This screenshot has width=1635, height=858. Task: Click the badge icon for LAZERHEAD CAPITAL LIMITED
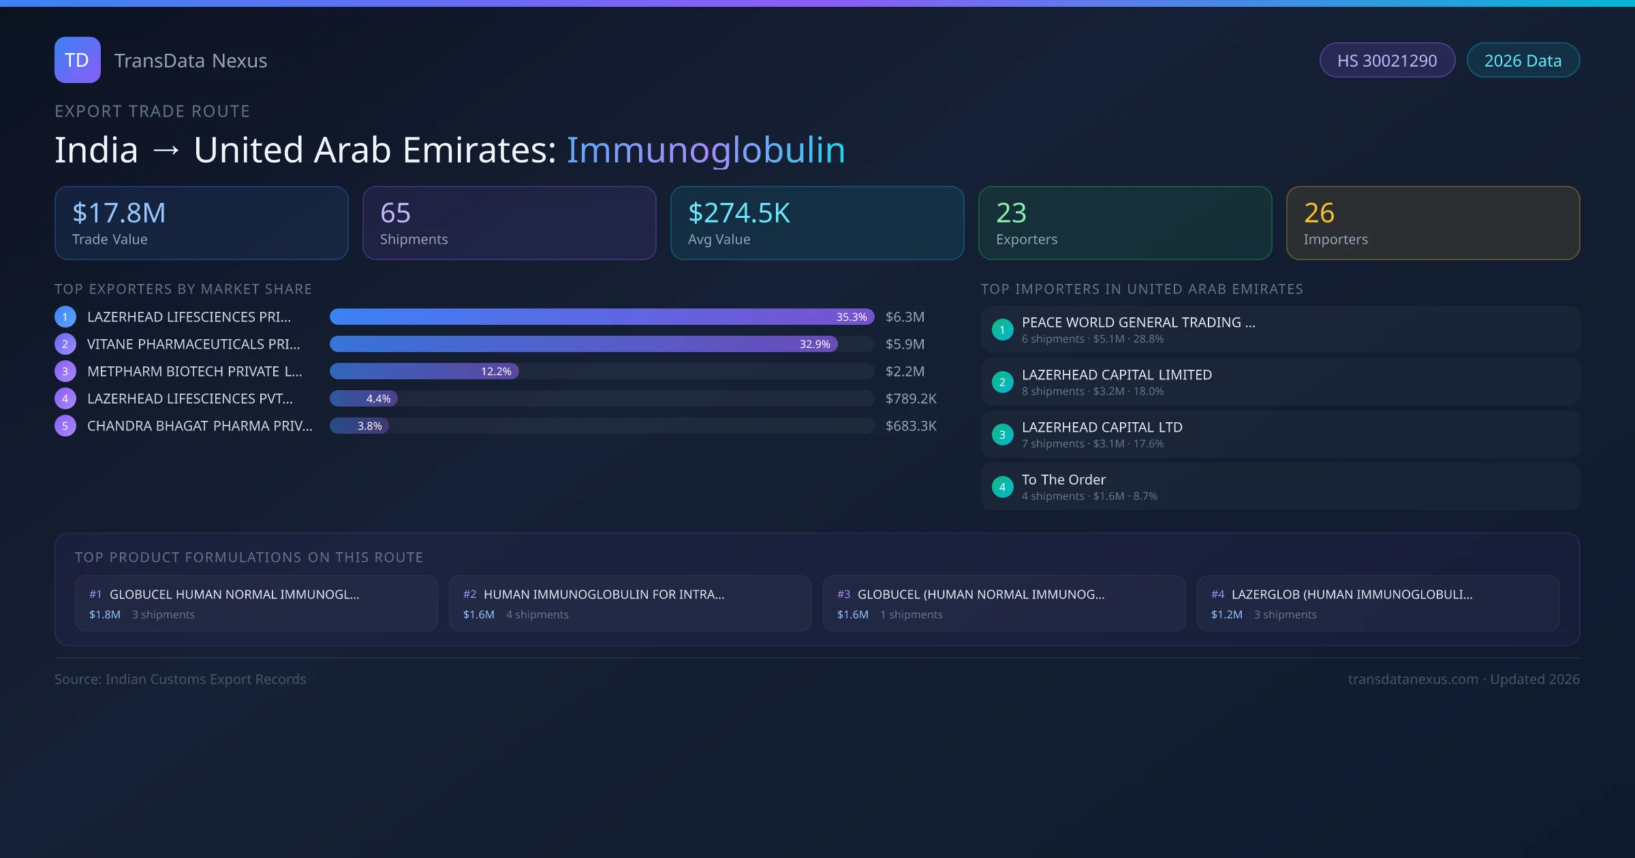click(1002, 382)
